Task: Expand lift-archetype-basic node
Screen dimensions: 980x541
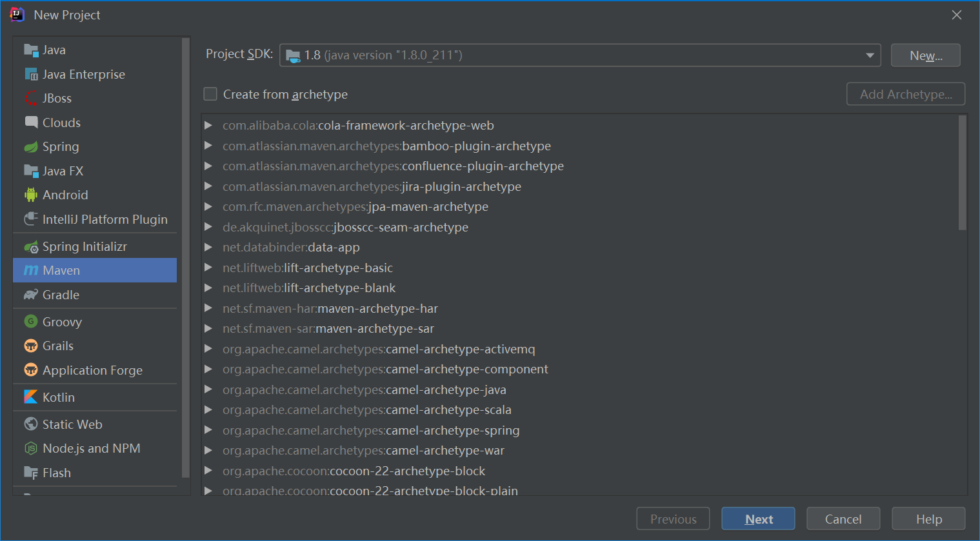Action: click(x=208, y=268)
